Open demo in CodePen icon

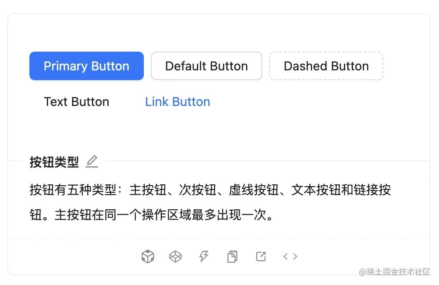tap(175, 256)
